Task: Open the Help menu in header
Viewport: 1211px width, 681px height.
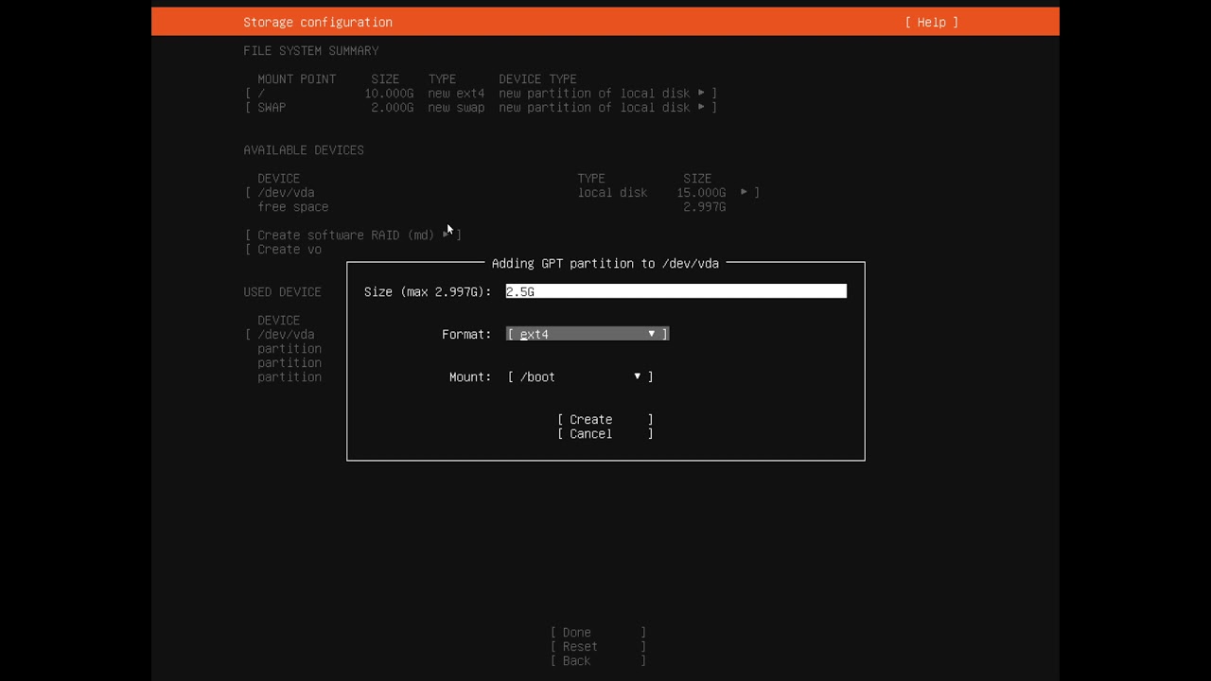Action: coord(931,22)
